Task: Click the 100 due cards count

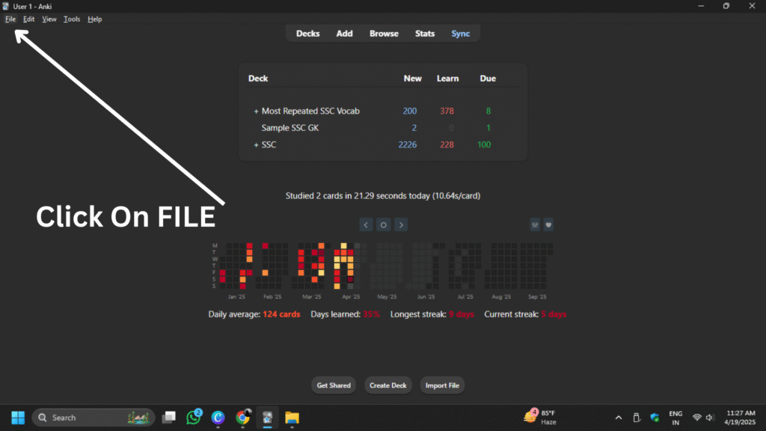Action: (484, 144)
